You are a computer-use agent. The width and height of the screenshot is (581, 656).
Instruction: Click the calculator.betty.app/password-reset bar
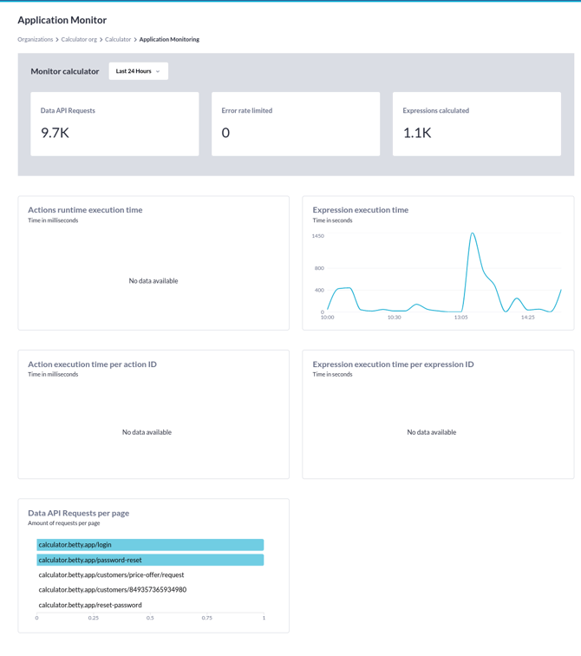(150, 560)
